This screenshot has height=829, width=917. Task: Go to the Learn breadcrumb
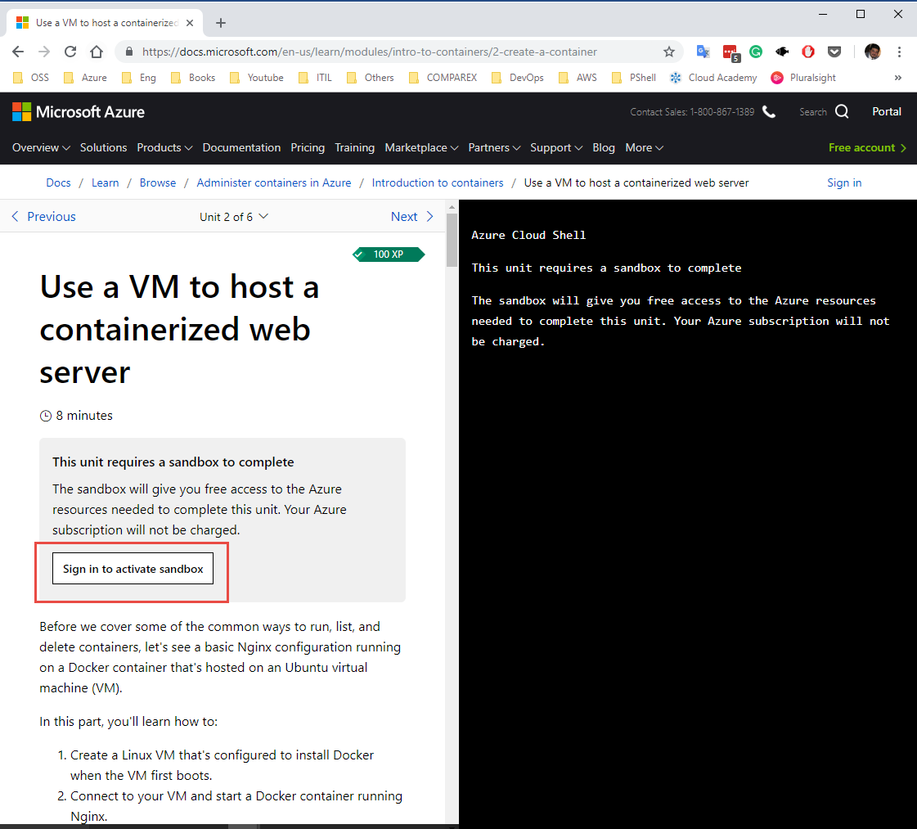click(x=106, y=182)
